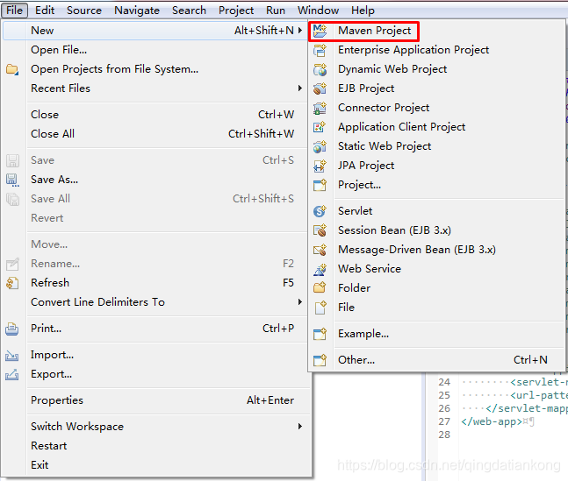Select Maven Project from New submenu
568x481 pixels.
tap(436, 31)
